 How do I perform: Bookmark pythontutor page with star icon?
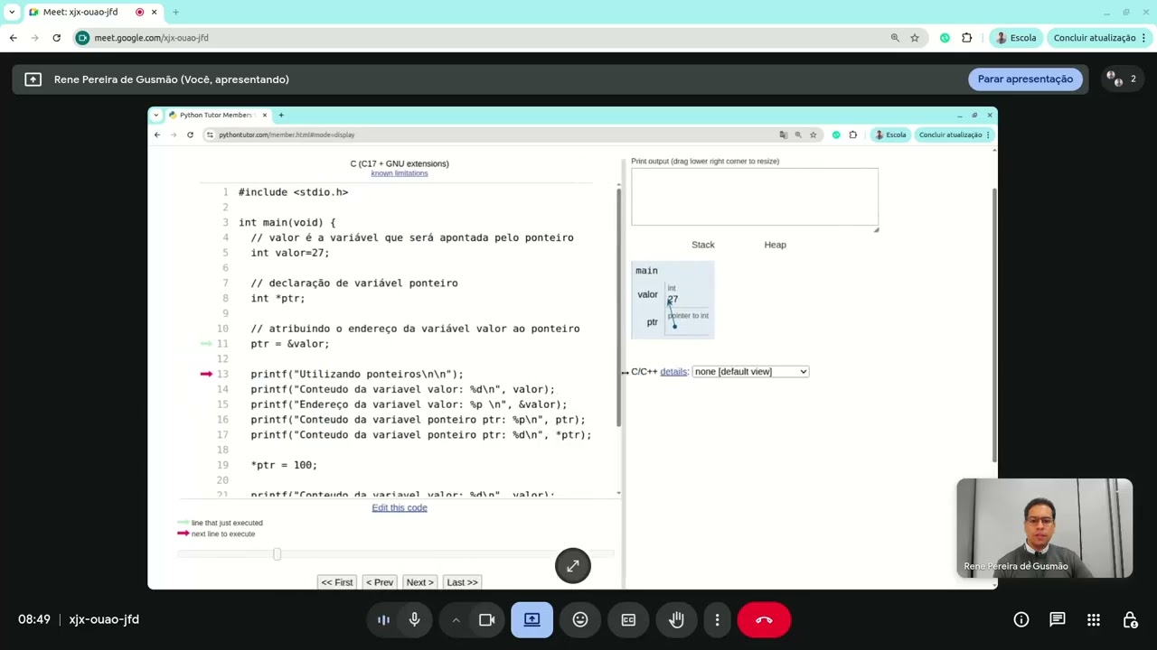click(814, 135)
